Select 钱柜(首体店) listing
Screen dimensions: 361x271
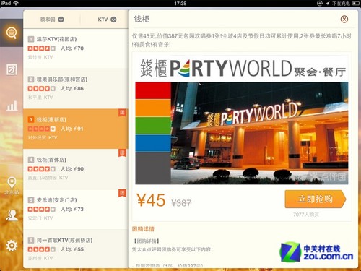(76, 169)
